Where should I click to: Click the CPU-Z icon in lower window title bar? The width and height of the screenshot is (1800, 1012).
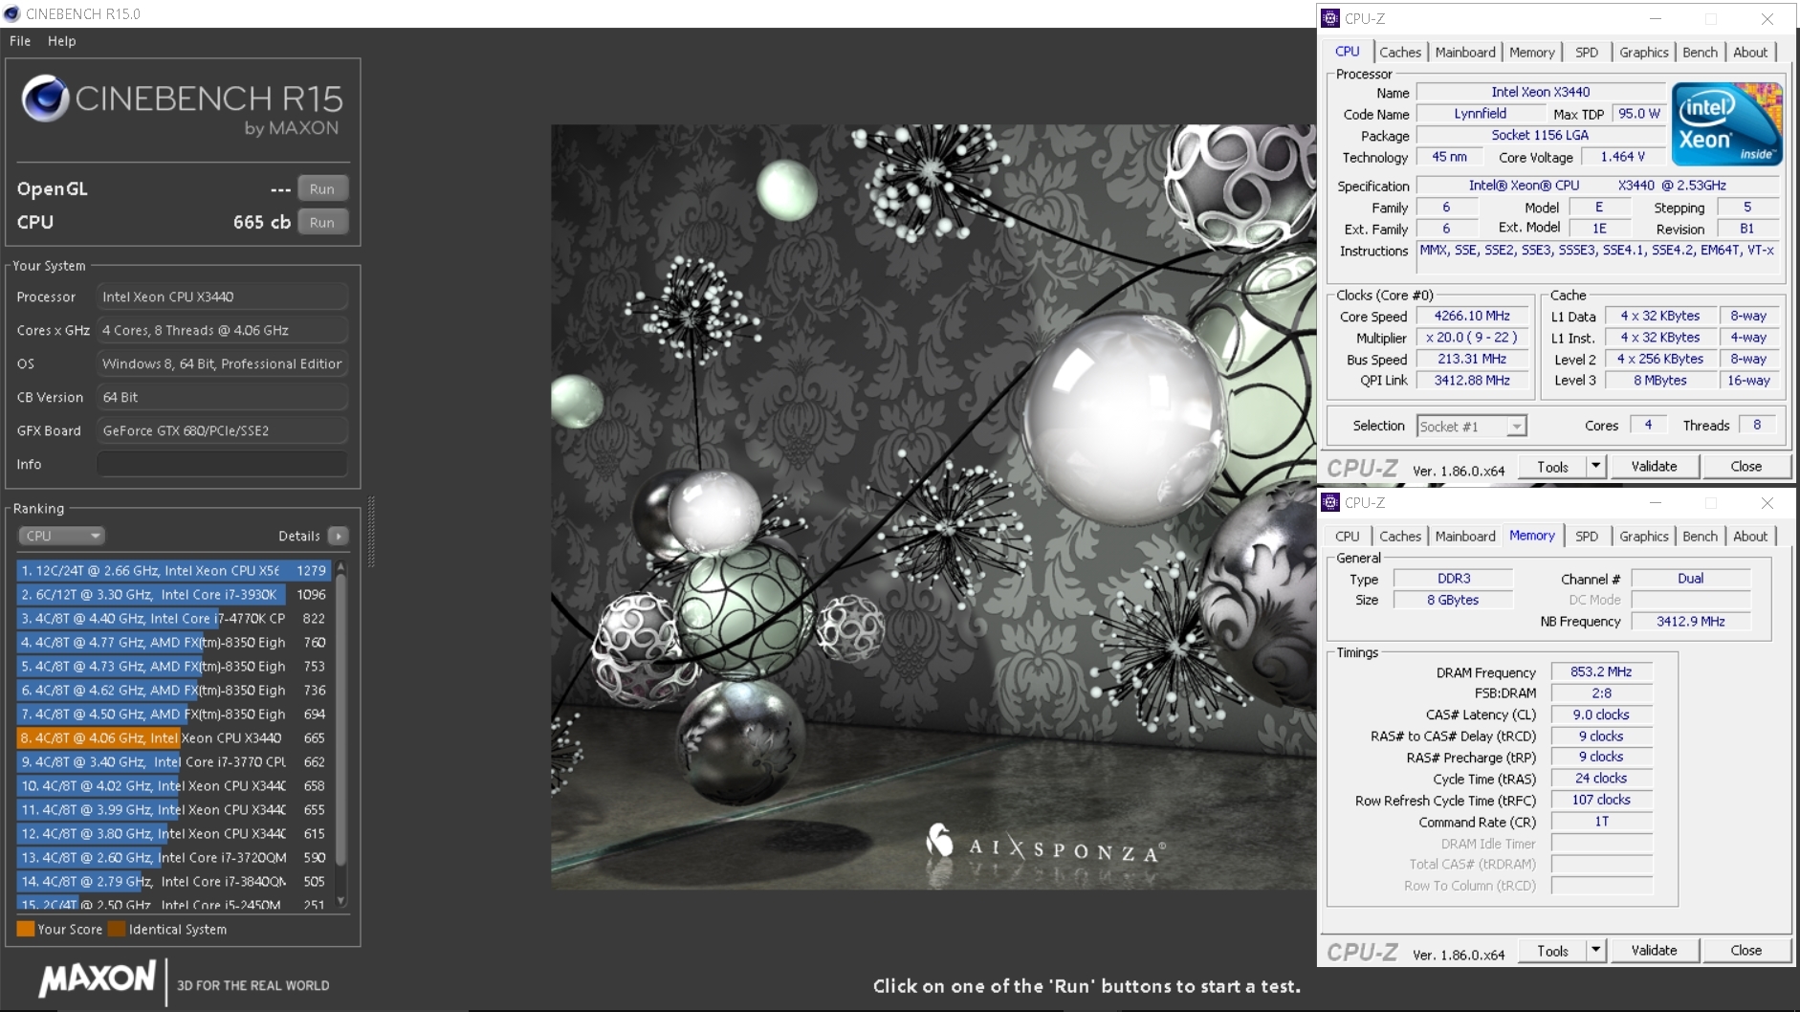click(1330, 502)
